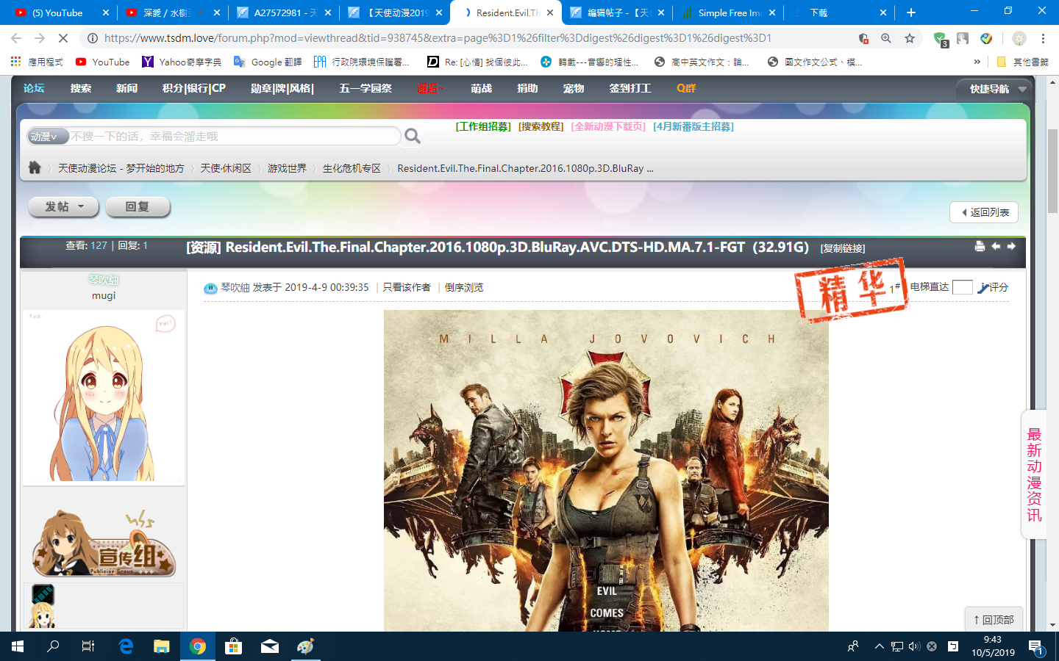Open the 最新动漫资讯 side panel tab

point(1034,474)
